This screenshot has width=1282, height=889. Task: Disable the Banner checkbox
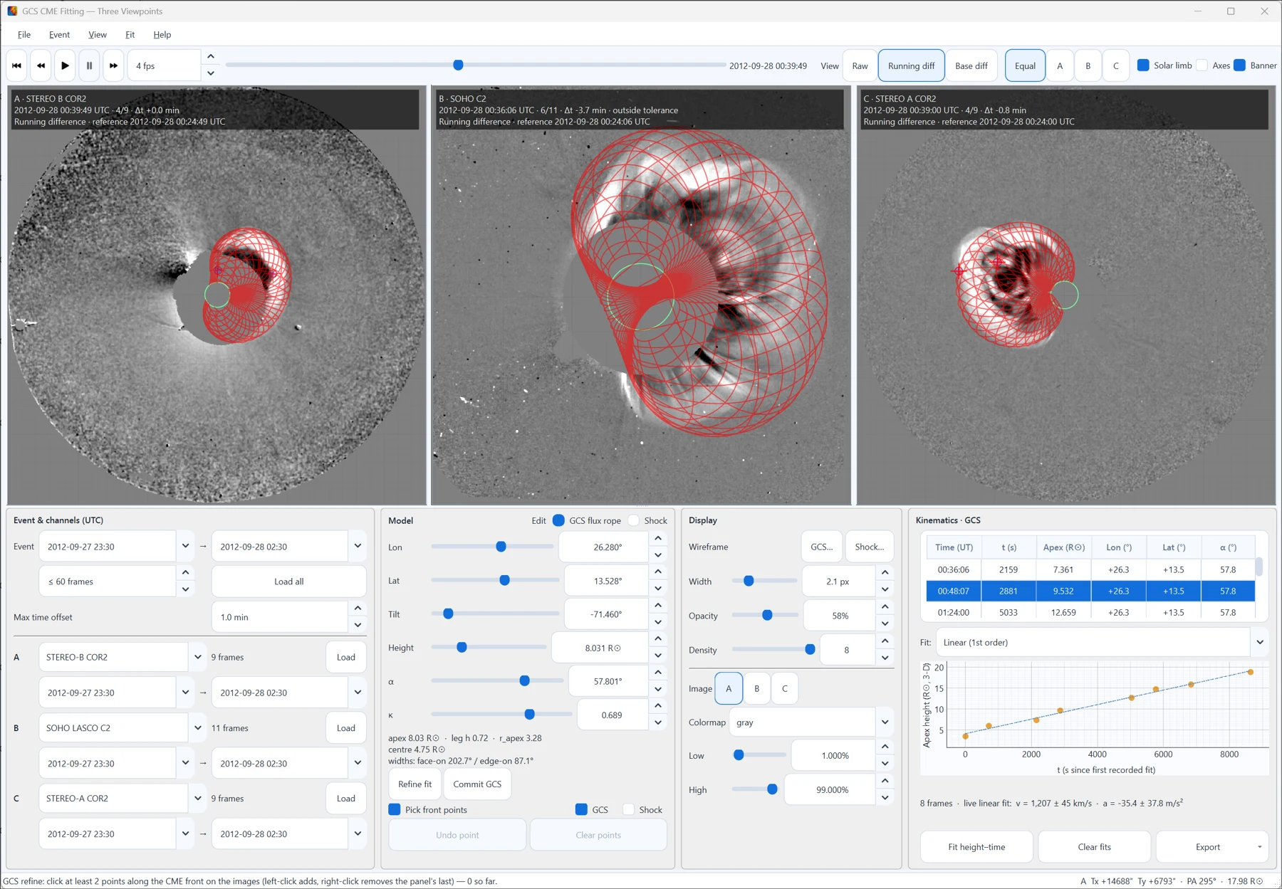[x=1239, y=65]
